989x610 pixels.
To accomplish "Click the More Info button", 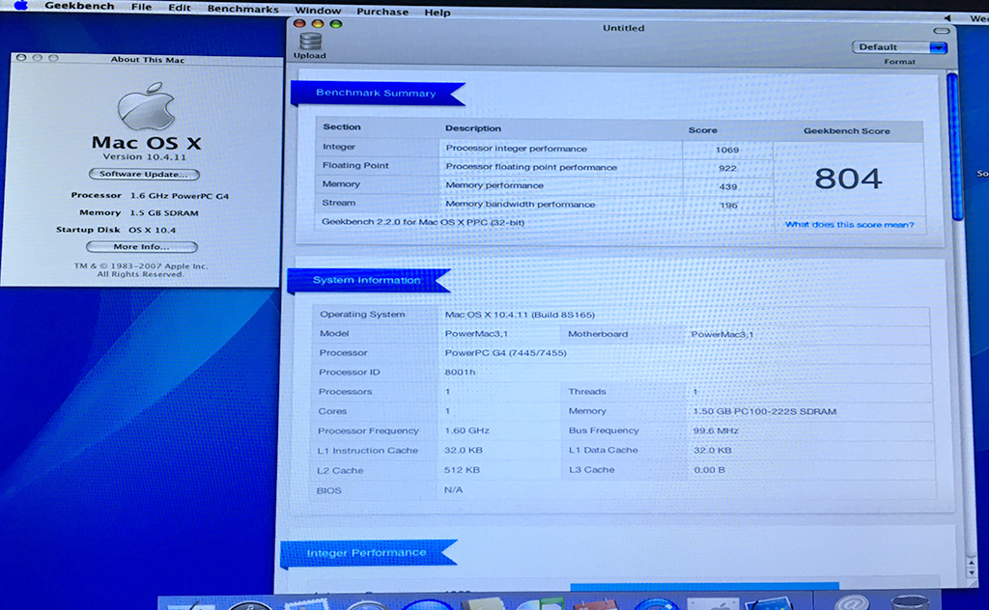I will point(141,247).
